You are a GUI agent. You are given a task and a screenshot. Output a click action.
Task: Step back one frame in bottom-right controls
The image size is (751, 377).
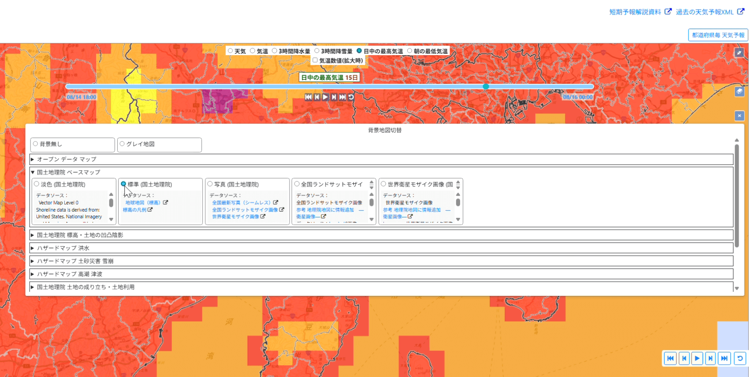click(684, 358)
